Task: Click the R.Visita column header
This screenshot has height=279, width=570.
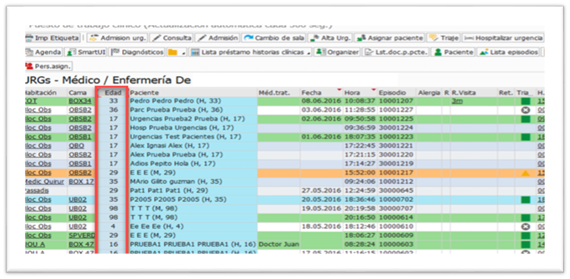Action: [x=473, y=93]
